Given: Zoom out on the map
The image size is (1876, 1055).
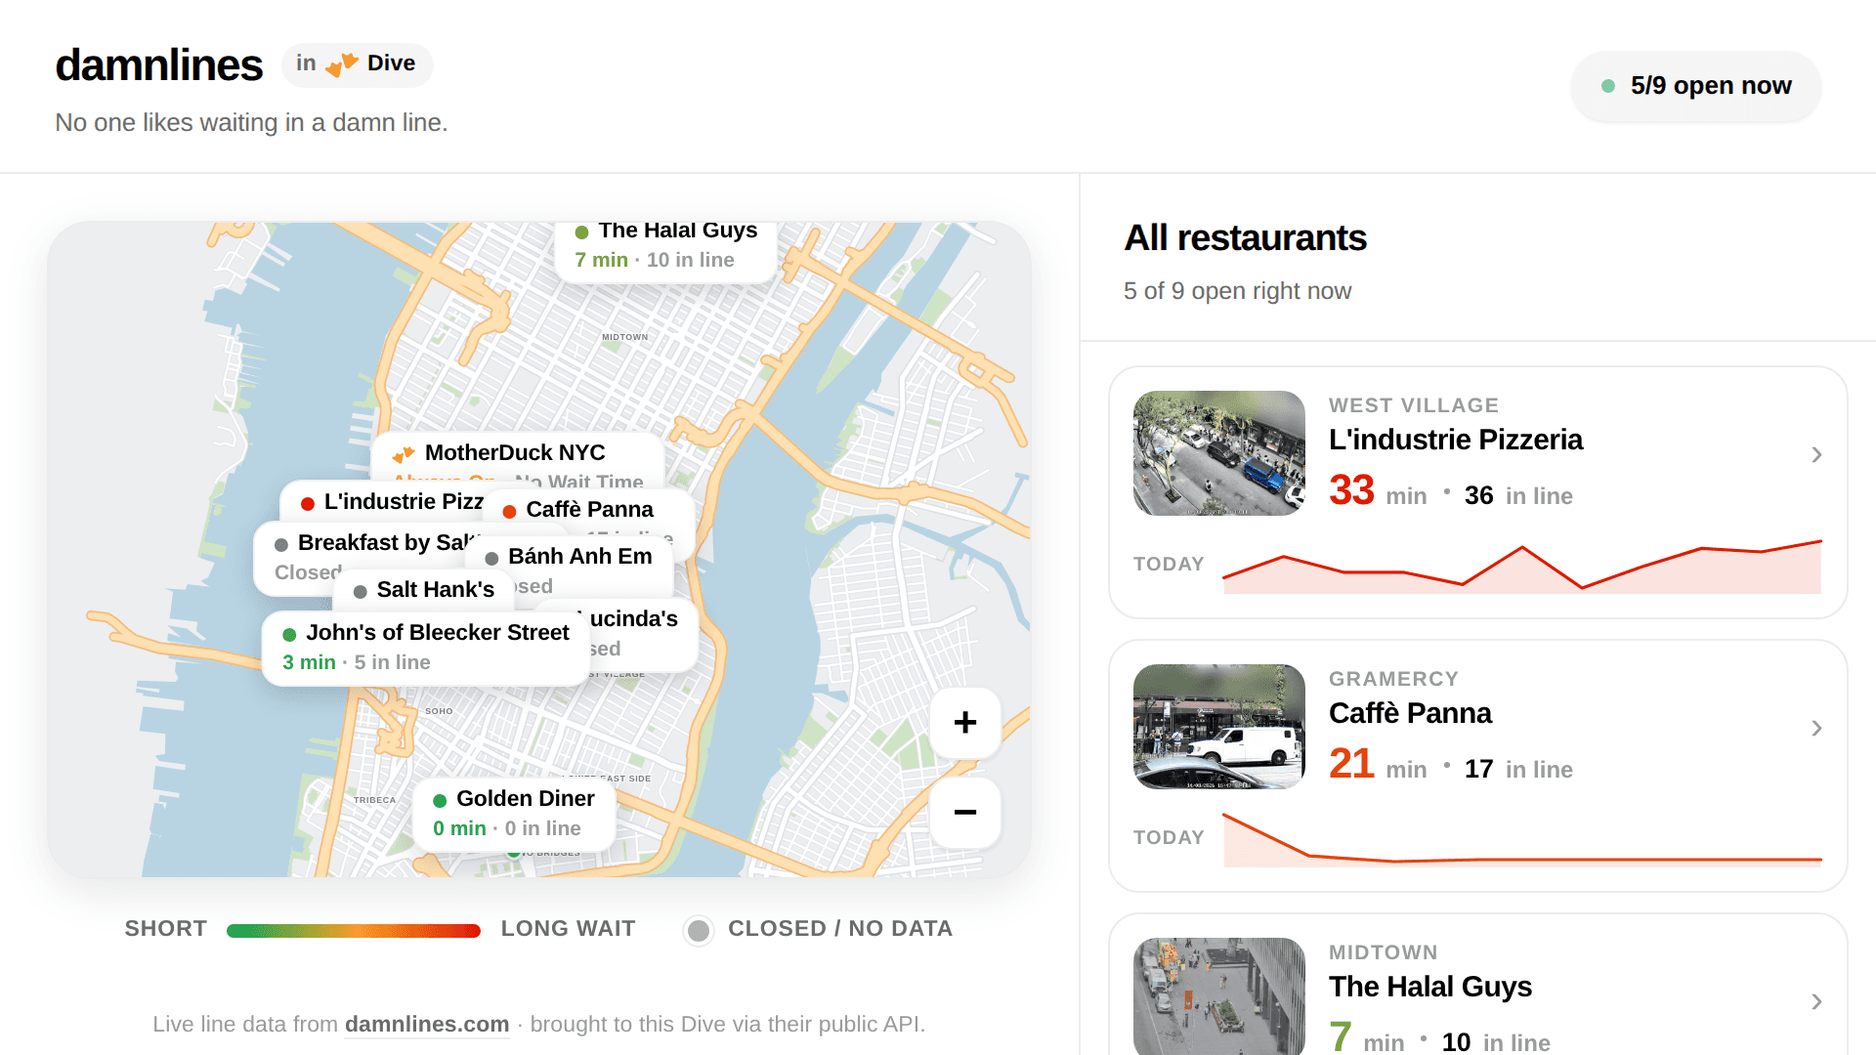Looking at the screenshot, I should pos(965,813).
